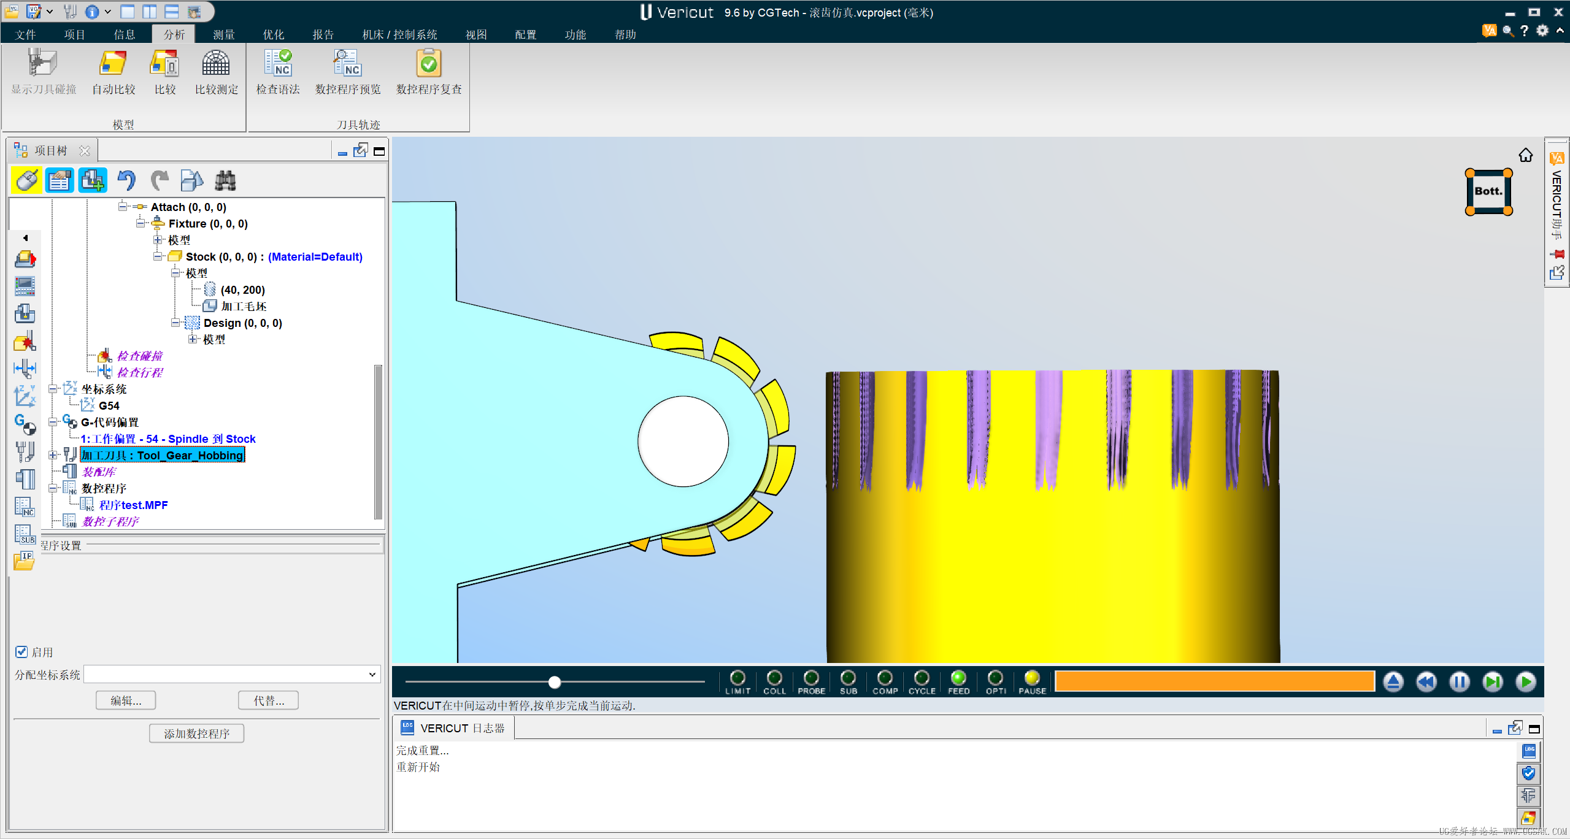Collapse the Attach (0, 0, 0) node

click(x=123, y=207)
